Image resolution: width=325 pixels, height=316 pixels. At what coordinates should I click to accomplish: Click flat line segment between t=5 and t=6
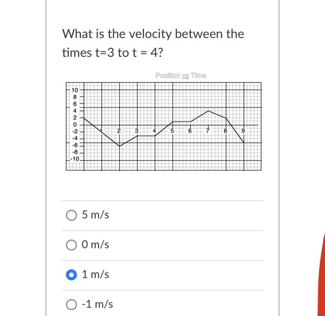[181, 121]
